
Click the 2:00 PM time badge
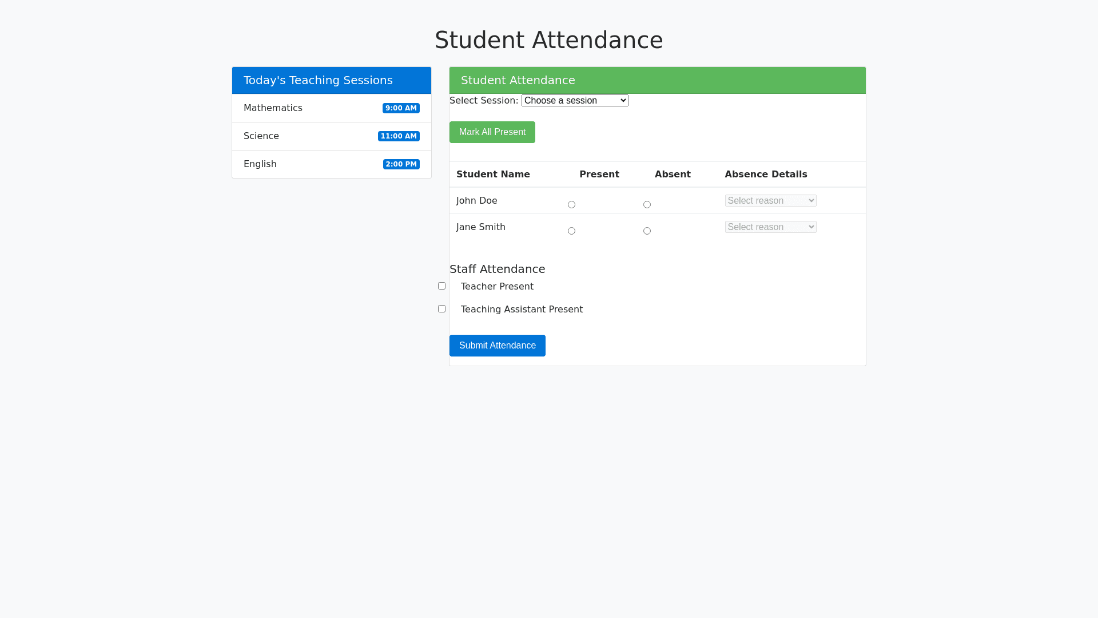point(401,164)
